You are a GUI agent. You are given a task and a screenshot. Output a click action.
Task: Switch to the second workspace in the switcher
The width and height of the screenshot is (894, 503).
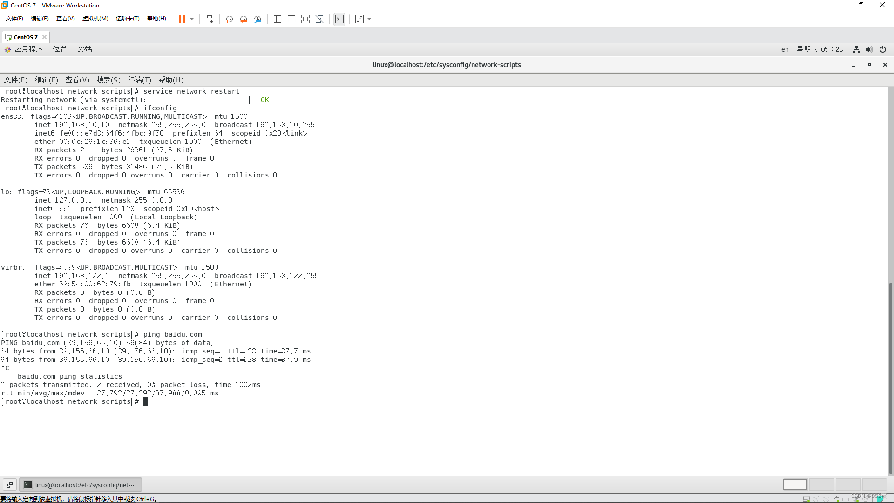[822, 485]
